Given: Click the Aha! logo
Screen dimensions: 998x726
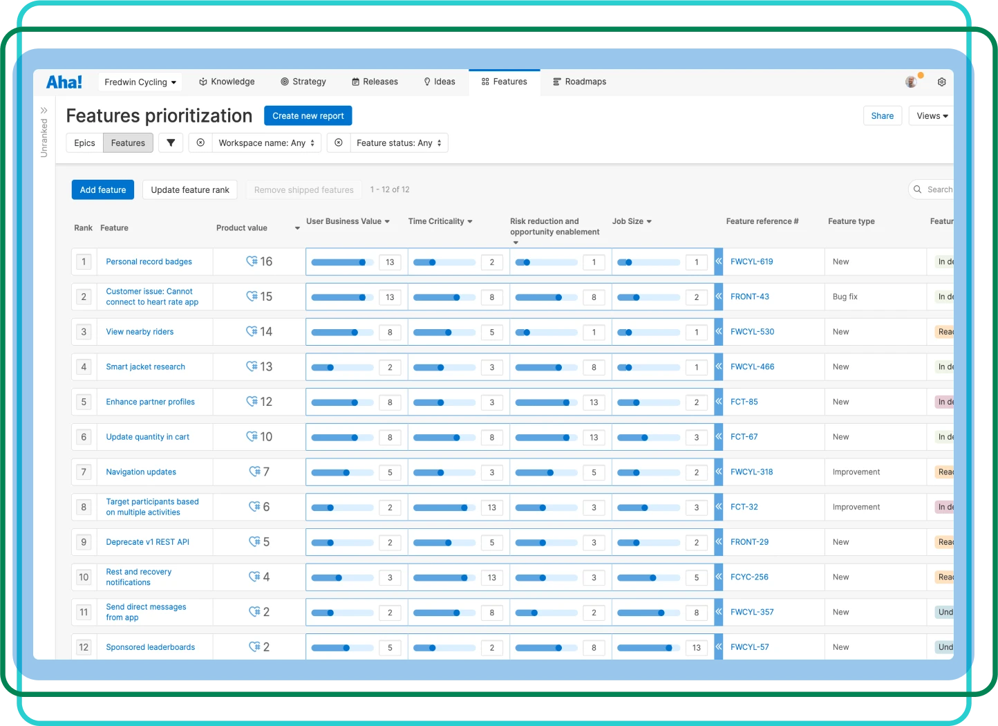Looking at the screenshot, I should pos(64,82).
